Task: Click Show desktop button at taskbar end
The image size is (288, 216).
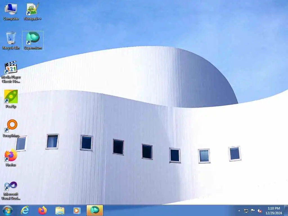Action: (x=286, y=210)
